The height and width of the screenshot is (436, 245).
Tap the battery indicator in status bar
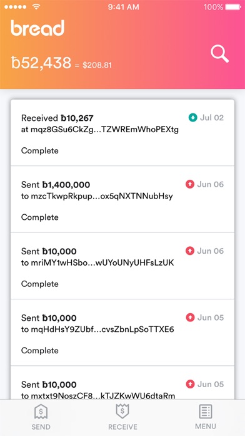point(232,7)
